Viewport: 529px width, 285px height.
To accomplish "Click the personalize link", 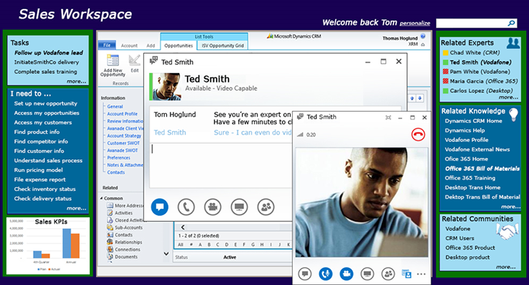I will [415, 23].
